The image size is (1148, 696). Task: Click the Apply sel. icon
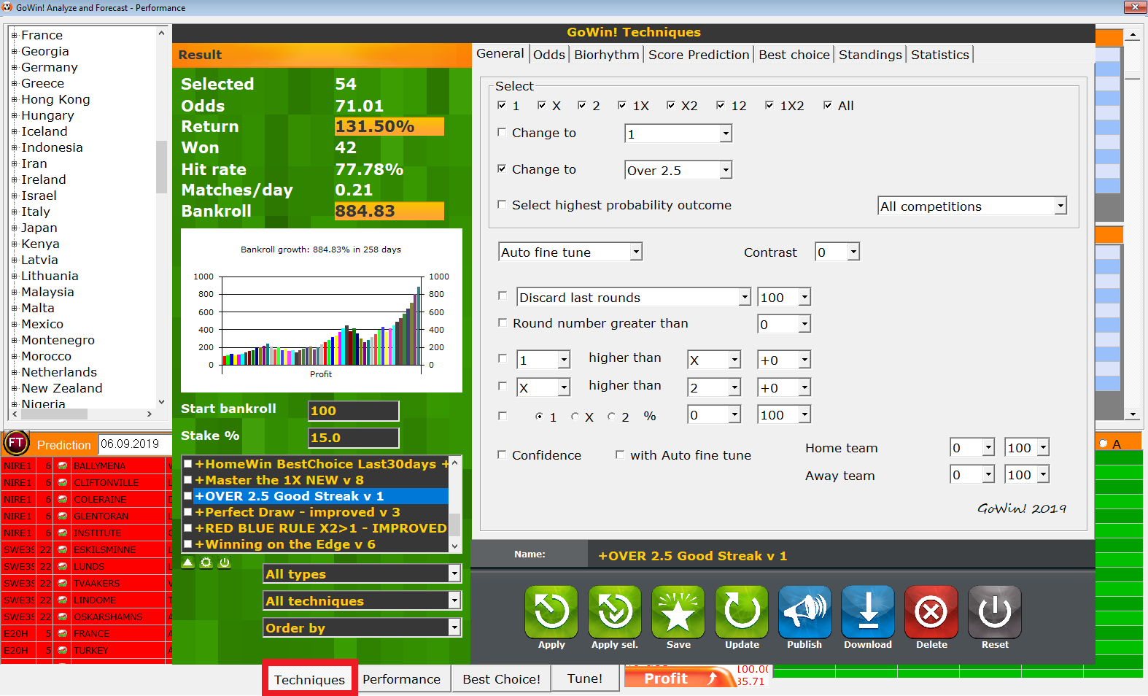[615, 611]
